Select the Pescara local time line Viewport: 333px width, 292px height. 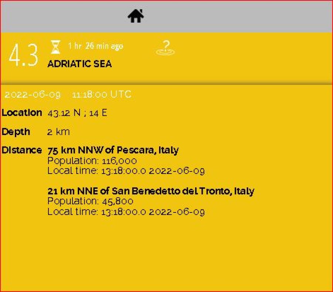pos(126,171)
